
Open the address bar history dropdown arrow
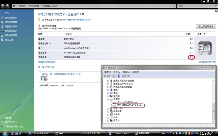[170, 6]
